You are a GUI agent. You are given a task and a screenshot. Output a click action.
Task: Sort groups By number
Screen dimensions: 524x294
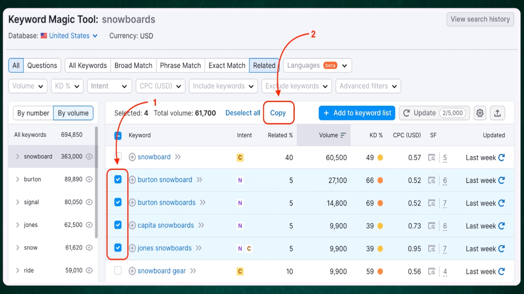(33, 113)
